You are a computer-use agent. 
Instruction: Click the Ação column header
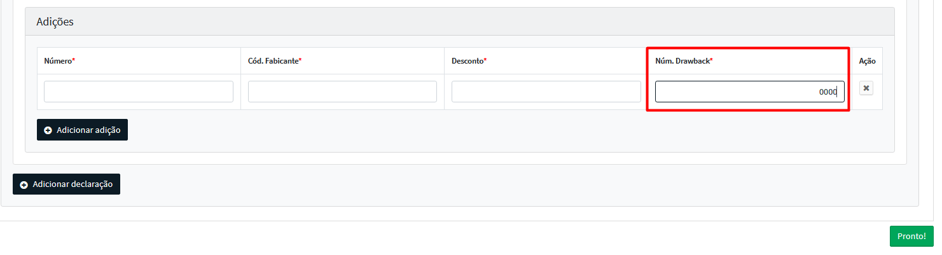coord(867,61)
